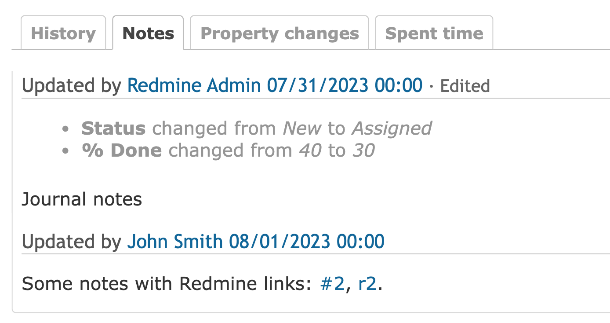Follow the r2 revision link
This screenshot has height=323, width=610.
367,284
